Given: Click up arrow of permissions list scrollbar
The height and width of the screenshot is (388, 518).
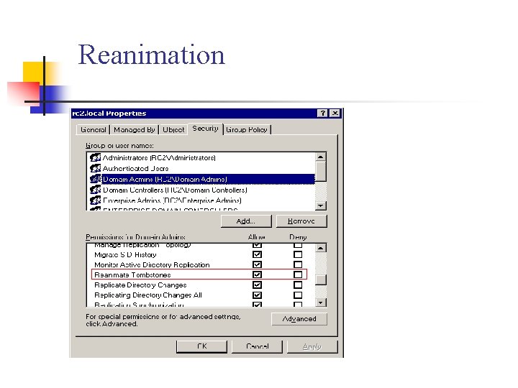Looking at the screenshot, I should tap(321, 248).
